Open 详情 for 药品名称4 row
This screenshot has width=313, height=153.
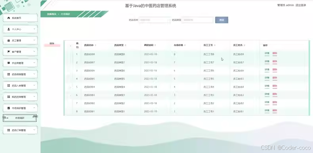coord(267,86)
